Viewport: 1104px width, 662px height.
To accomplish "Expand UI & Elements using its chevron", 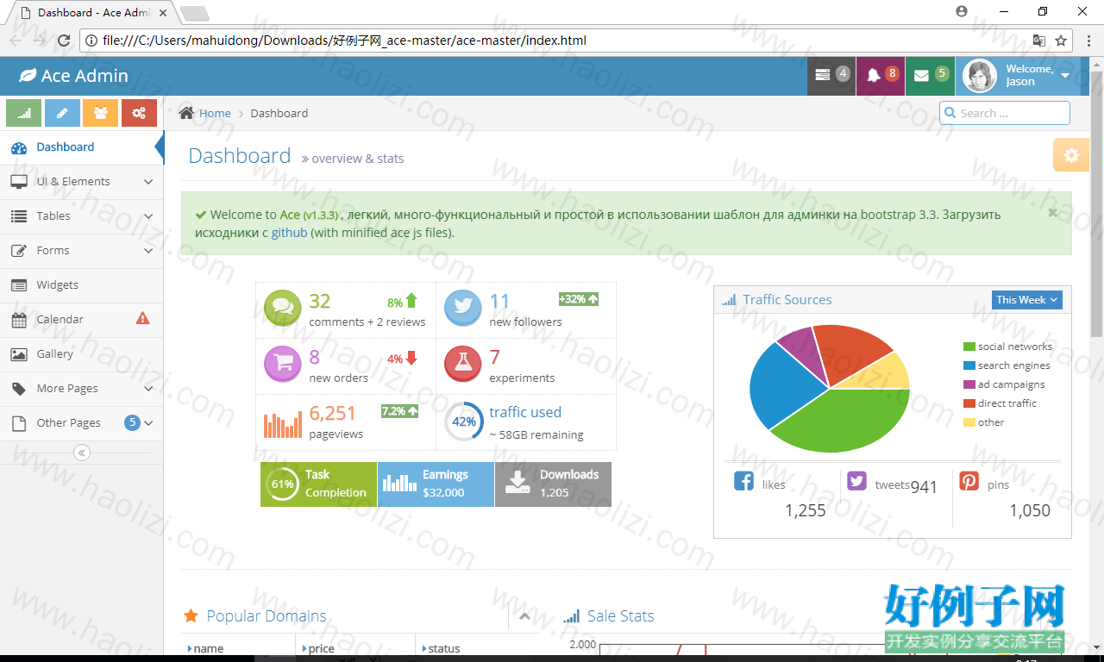I will (x=148, y=182).
